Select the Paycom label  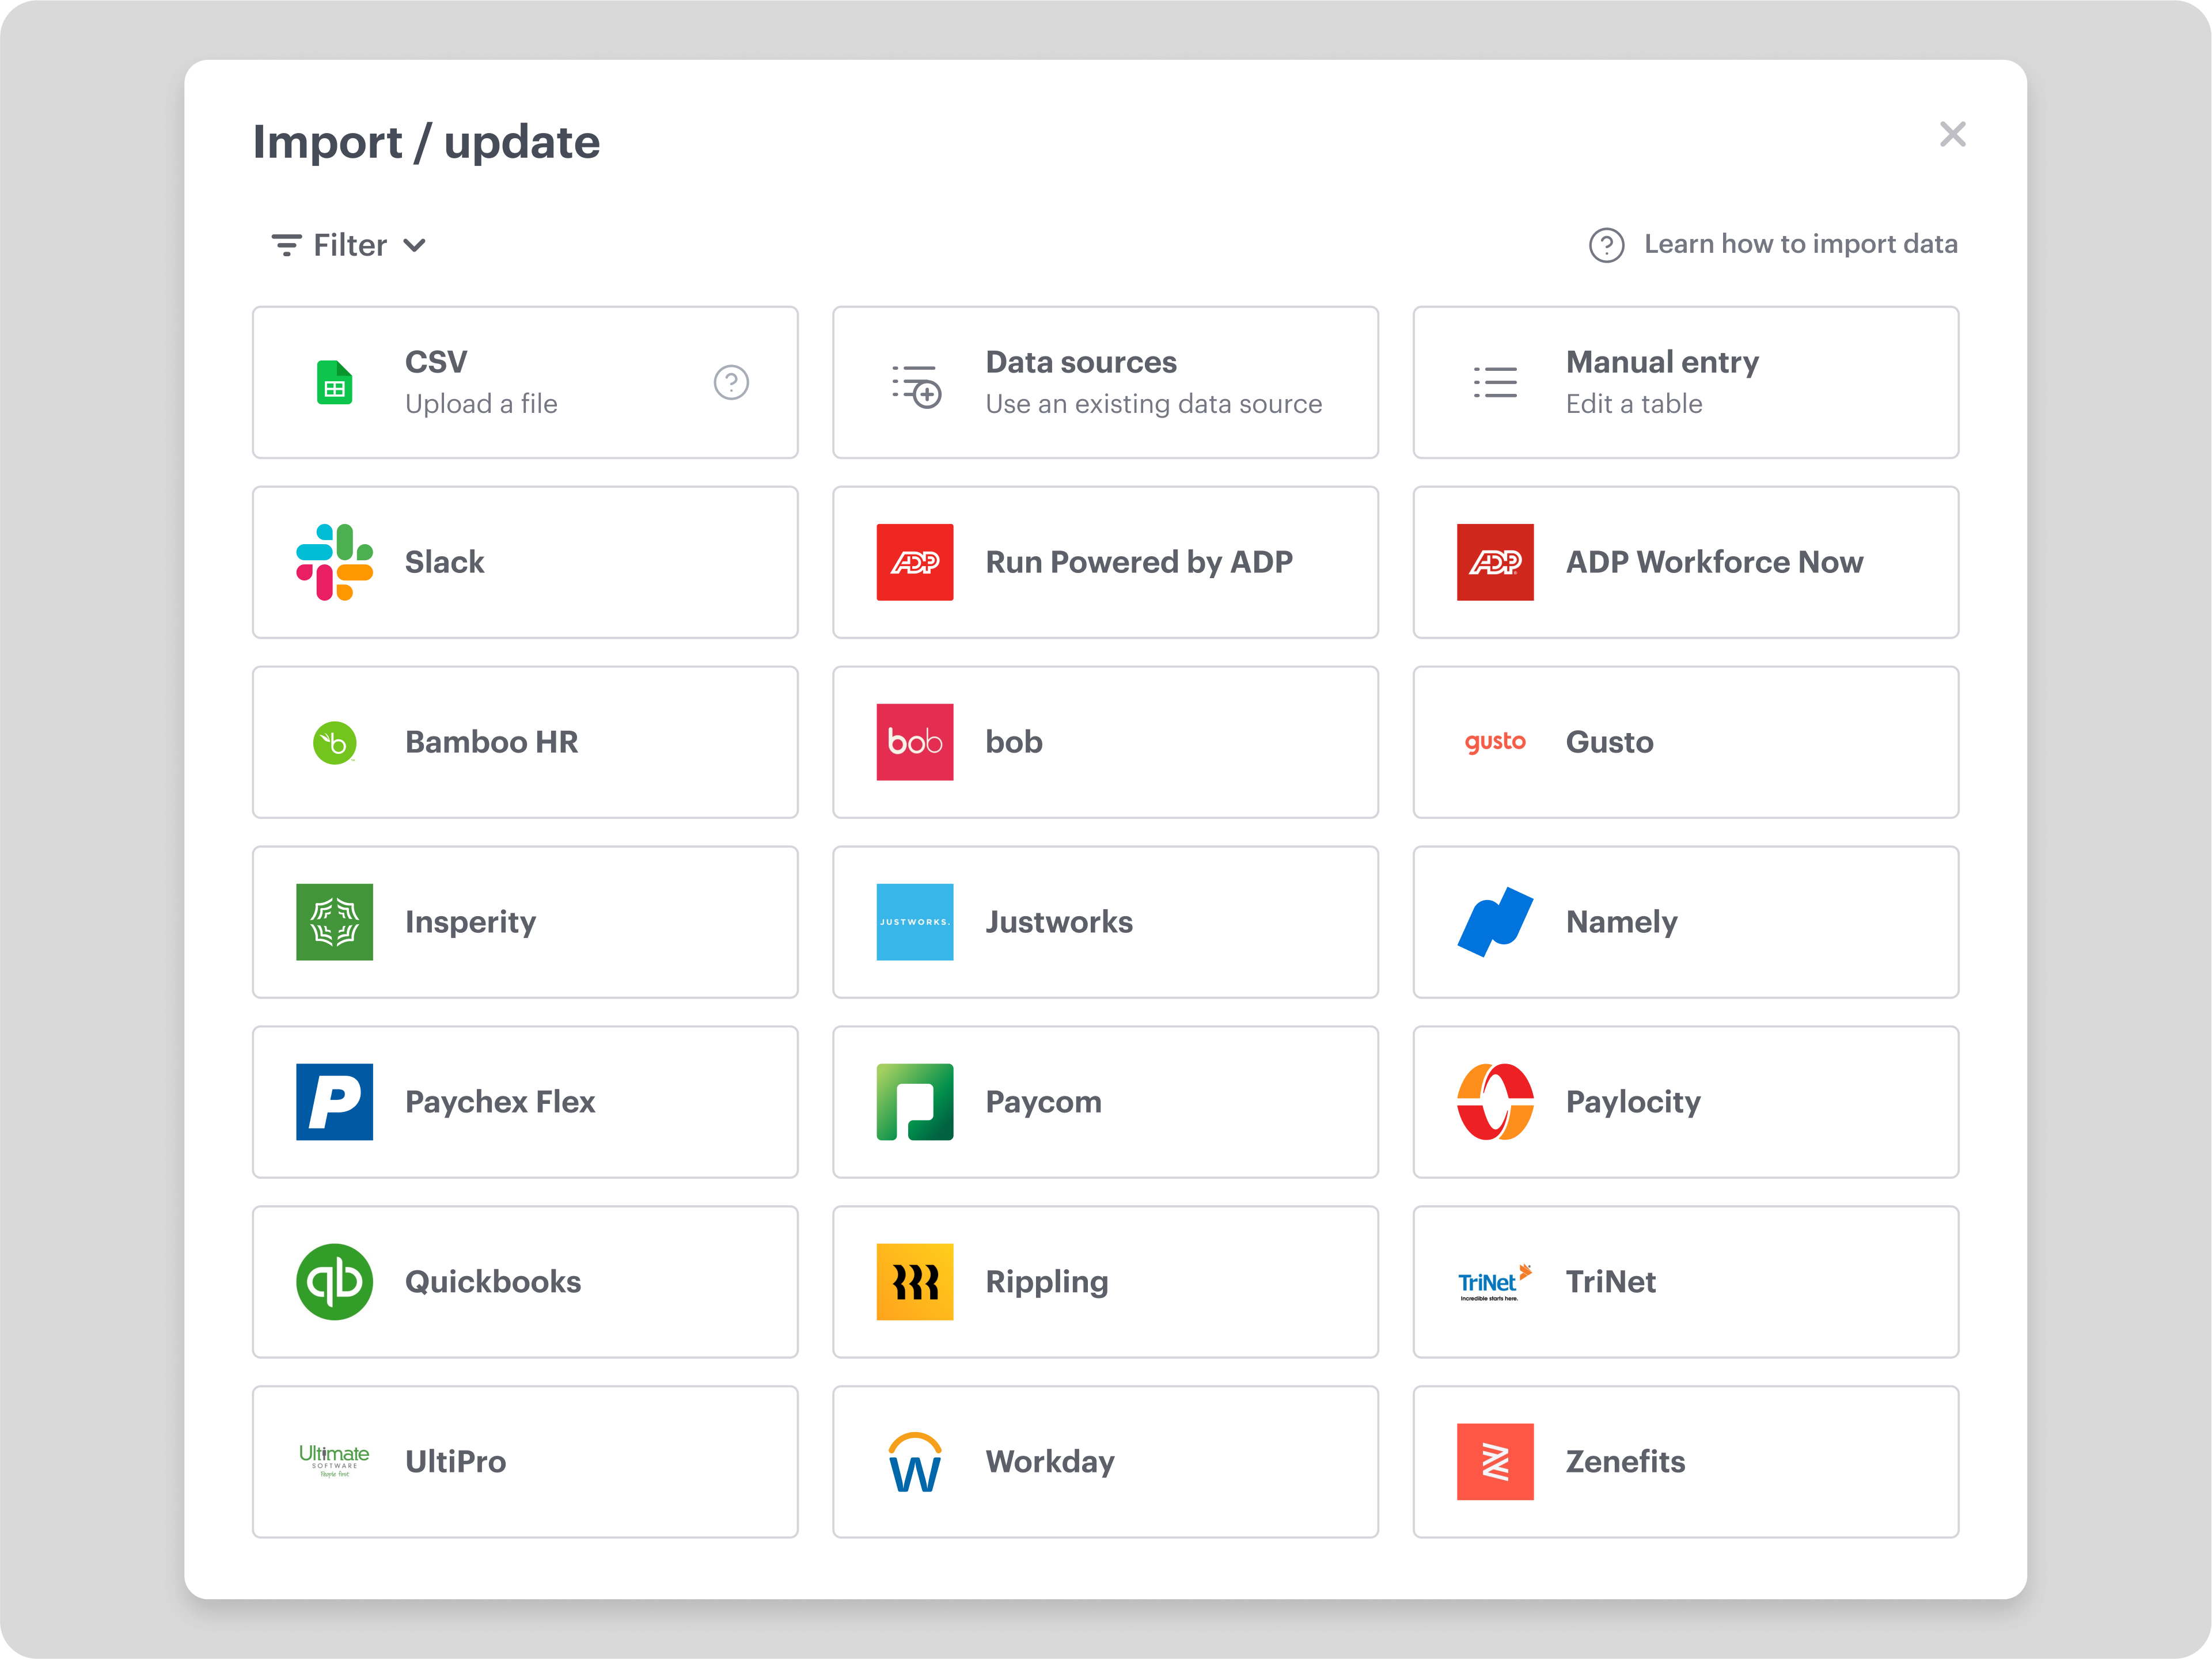coord(1043,1102)
